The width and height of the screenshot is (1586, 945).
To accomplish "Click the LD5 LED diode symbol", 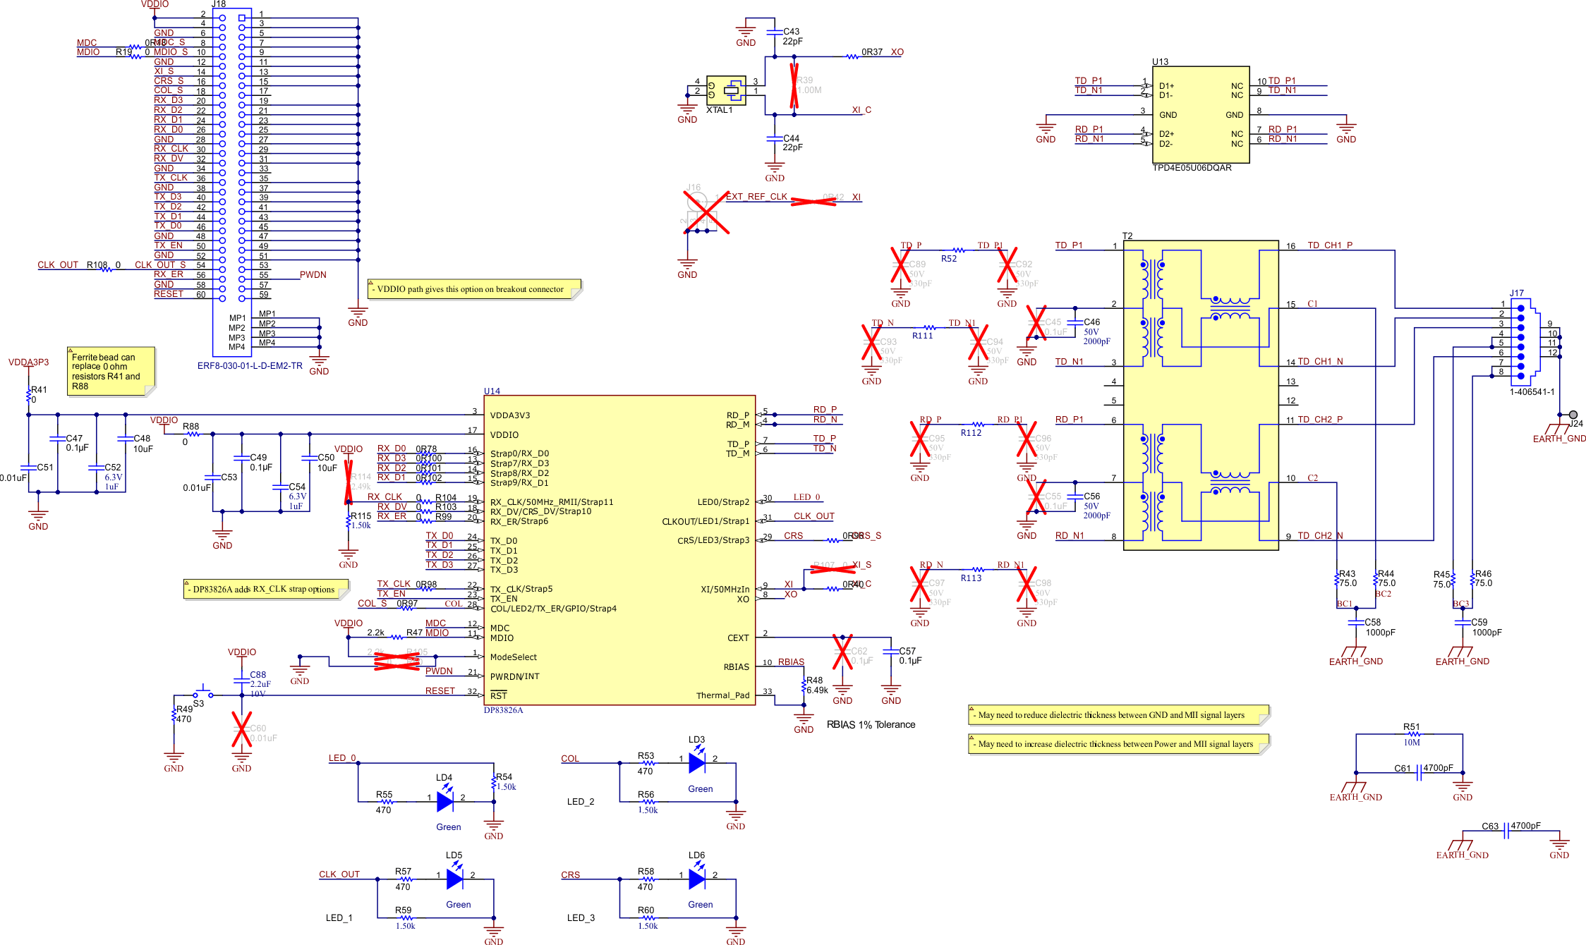I will point(455,879).
